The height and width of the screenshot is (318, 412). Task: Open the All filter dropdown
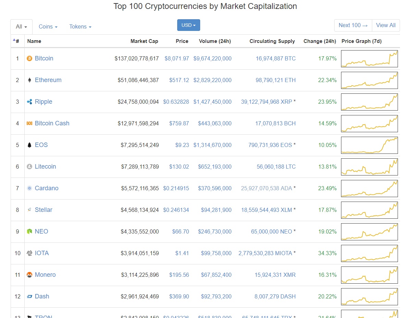point(21,26)
